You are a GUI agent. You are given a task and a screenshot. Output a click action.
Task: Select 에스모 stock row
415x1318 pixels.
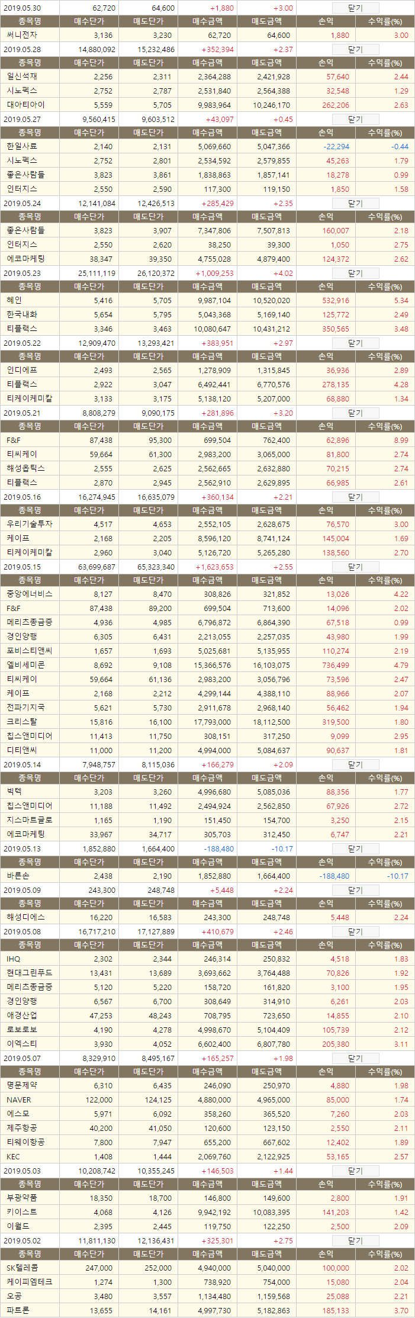pos(18,1114)
